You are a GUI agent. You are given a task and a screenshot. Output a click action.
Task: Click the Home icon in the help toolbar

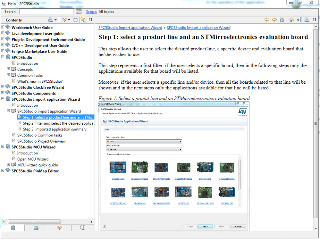282,20
